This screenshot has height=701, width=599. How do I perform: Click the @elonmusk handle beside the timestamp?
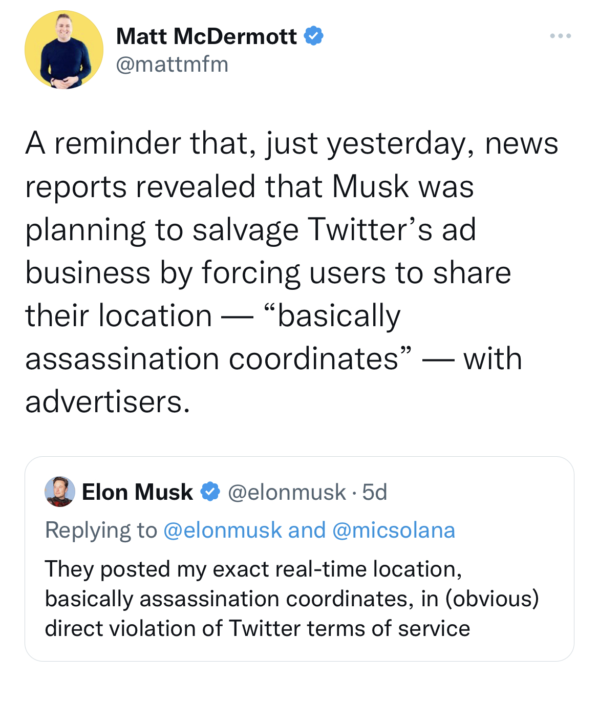(x=287, y=492)
